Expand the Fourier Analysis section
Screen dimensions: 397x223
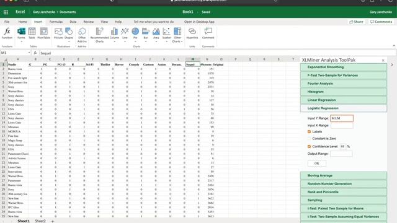click(x=344, y=84)
